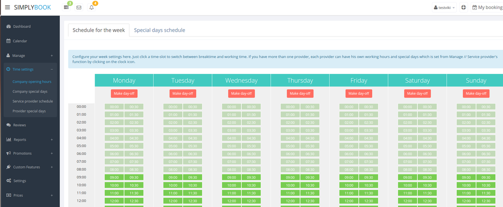Toggle Monday 09:00 time slot

point(114,177)
